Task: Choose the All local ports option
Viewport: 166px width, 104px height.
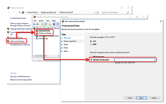Action: pos(91,56)
